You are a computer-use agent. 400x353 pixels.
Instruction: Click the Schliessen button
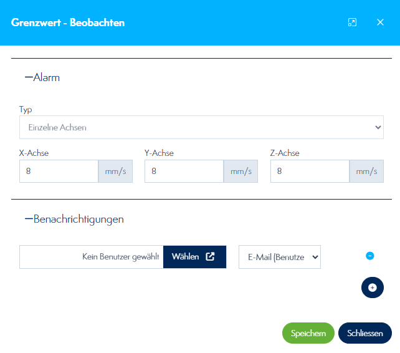click(364, 334)
